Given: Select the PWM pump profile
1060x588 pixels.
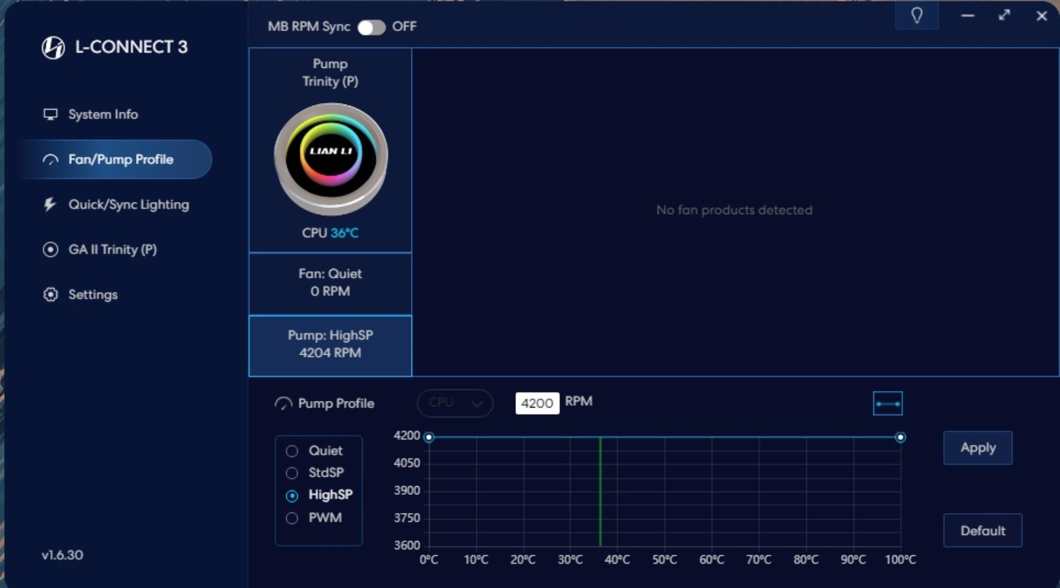Looking at the screenshot, I should pos(314,518).
